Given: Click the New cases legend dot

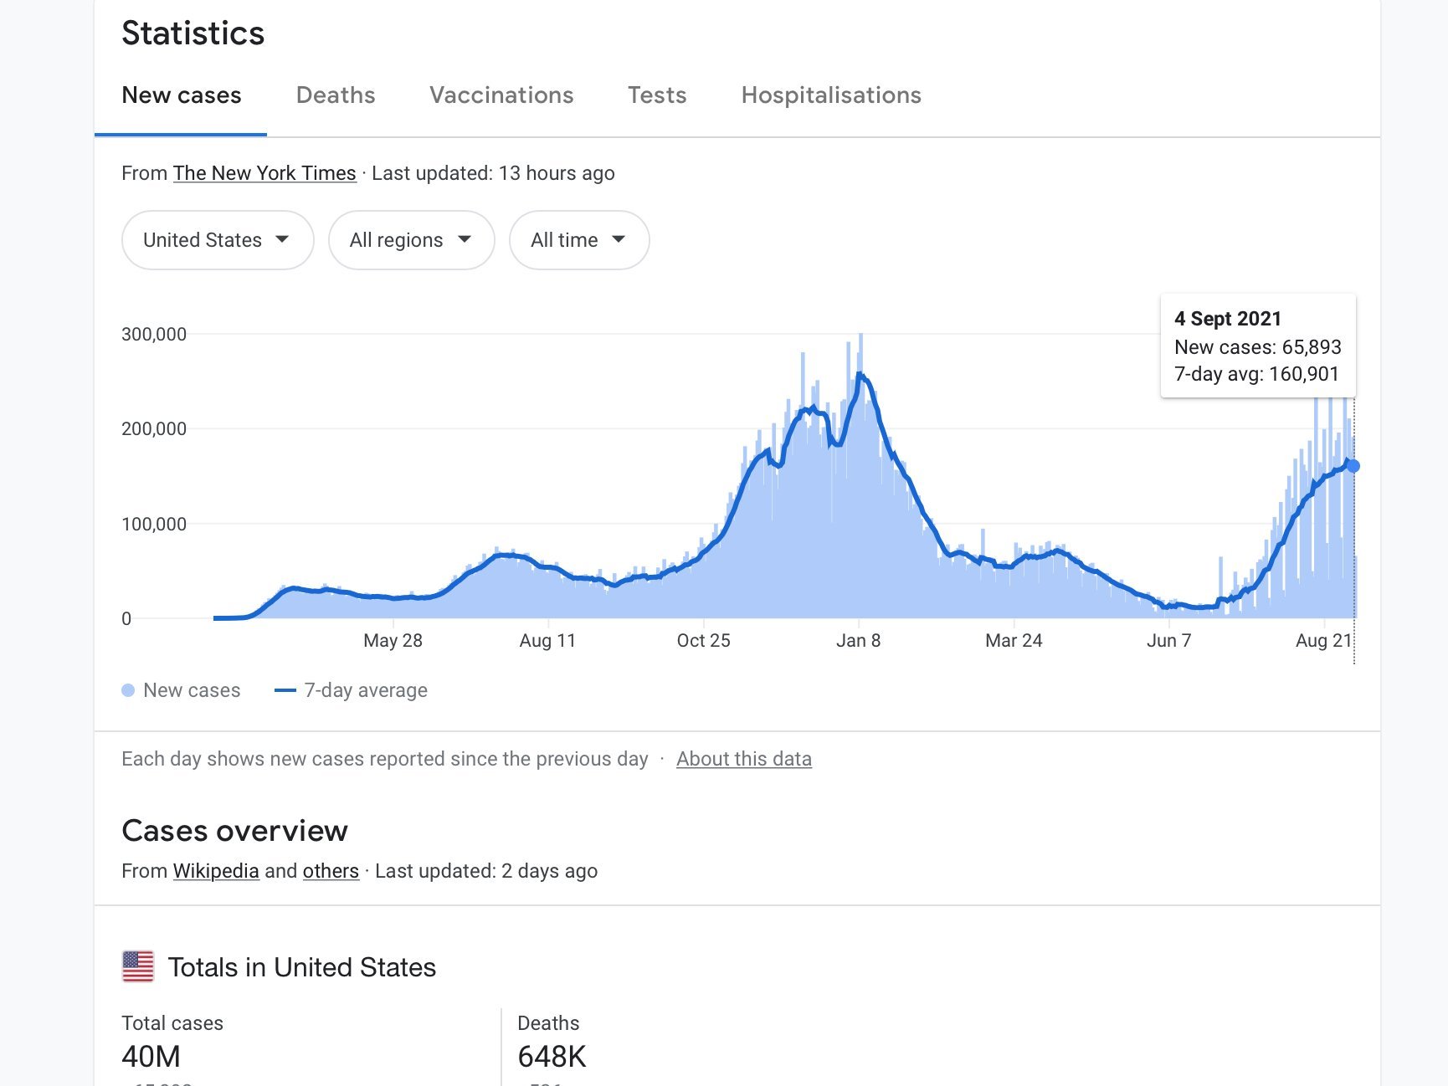Looking at the screenshot, I should [x=128, y=690].
